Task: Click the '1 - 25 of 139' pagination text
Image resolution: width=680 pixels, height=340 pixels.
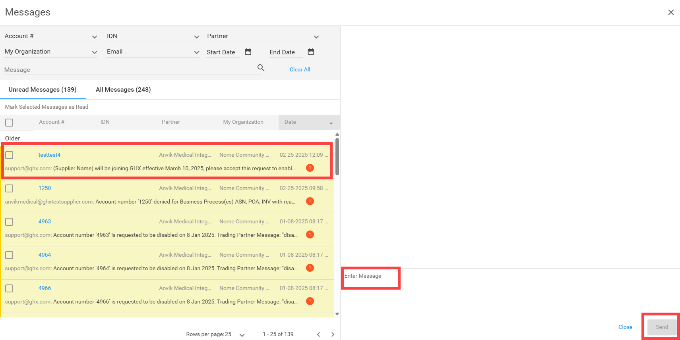Action: (x=278, y=334)
